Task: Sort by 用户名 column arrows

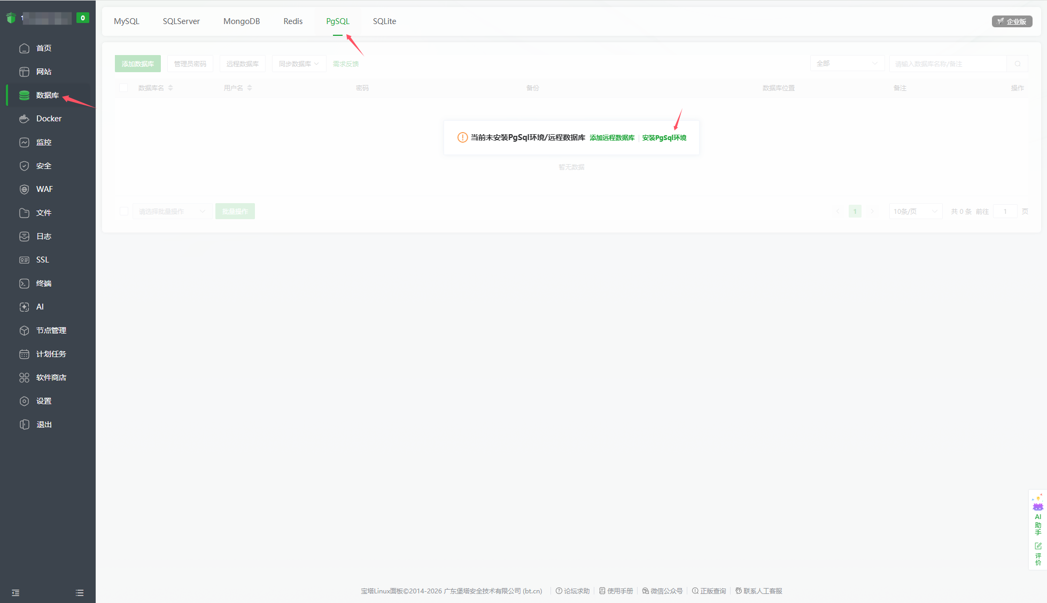Action: coord(250,88)
